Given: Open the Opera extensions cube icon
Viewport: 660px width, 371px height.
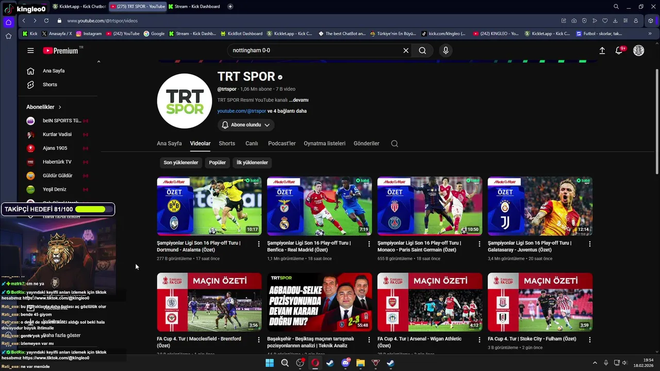Looking at the screenshot, I should coord(651,21).
